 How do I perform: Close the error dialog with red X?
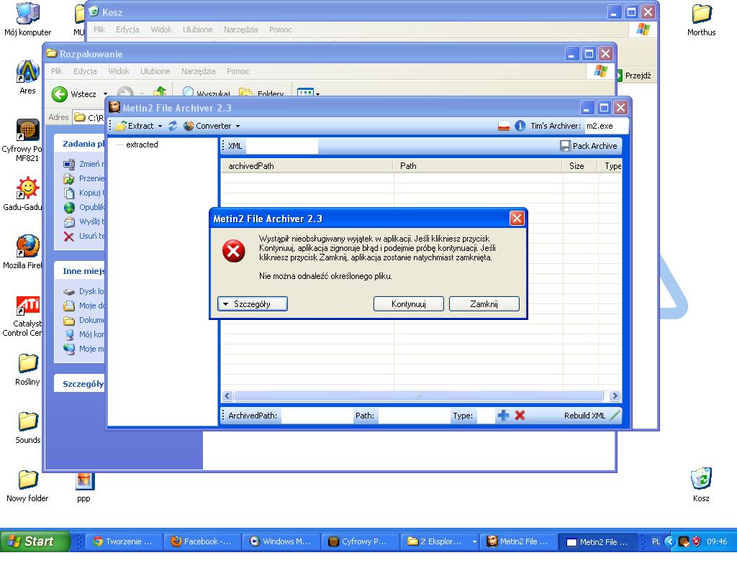(x=517, y=219)
